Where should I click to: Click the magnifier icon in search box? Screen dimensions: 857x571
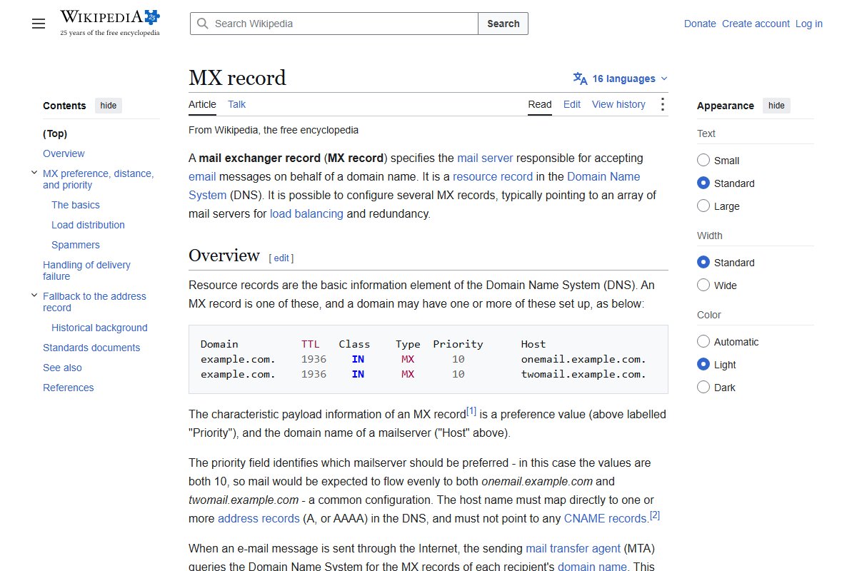pyautogui.click(x=202, y=24)
